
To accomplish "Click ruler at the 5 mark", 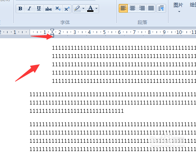I will [104, 32].
